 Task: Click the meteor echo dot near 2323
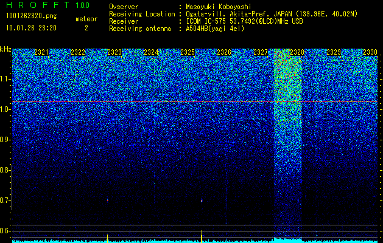(108, 200)
